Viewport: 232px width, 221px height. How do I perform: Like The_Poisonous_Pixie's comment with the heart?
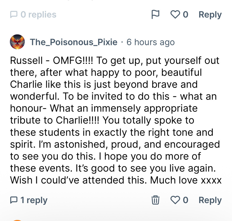pos(175,200)
